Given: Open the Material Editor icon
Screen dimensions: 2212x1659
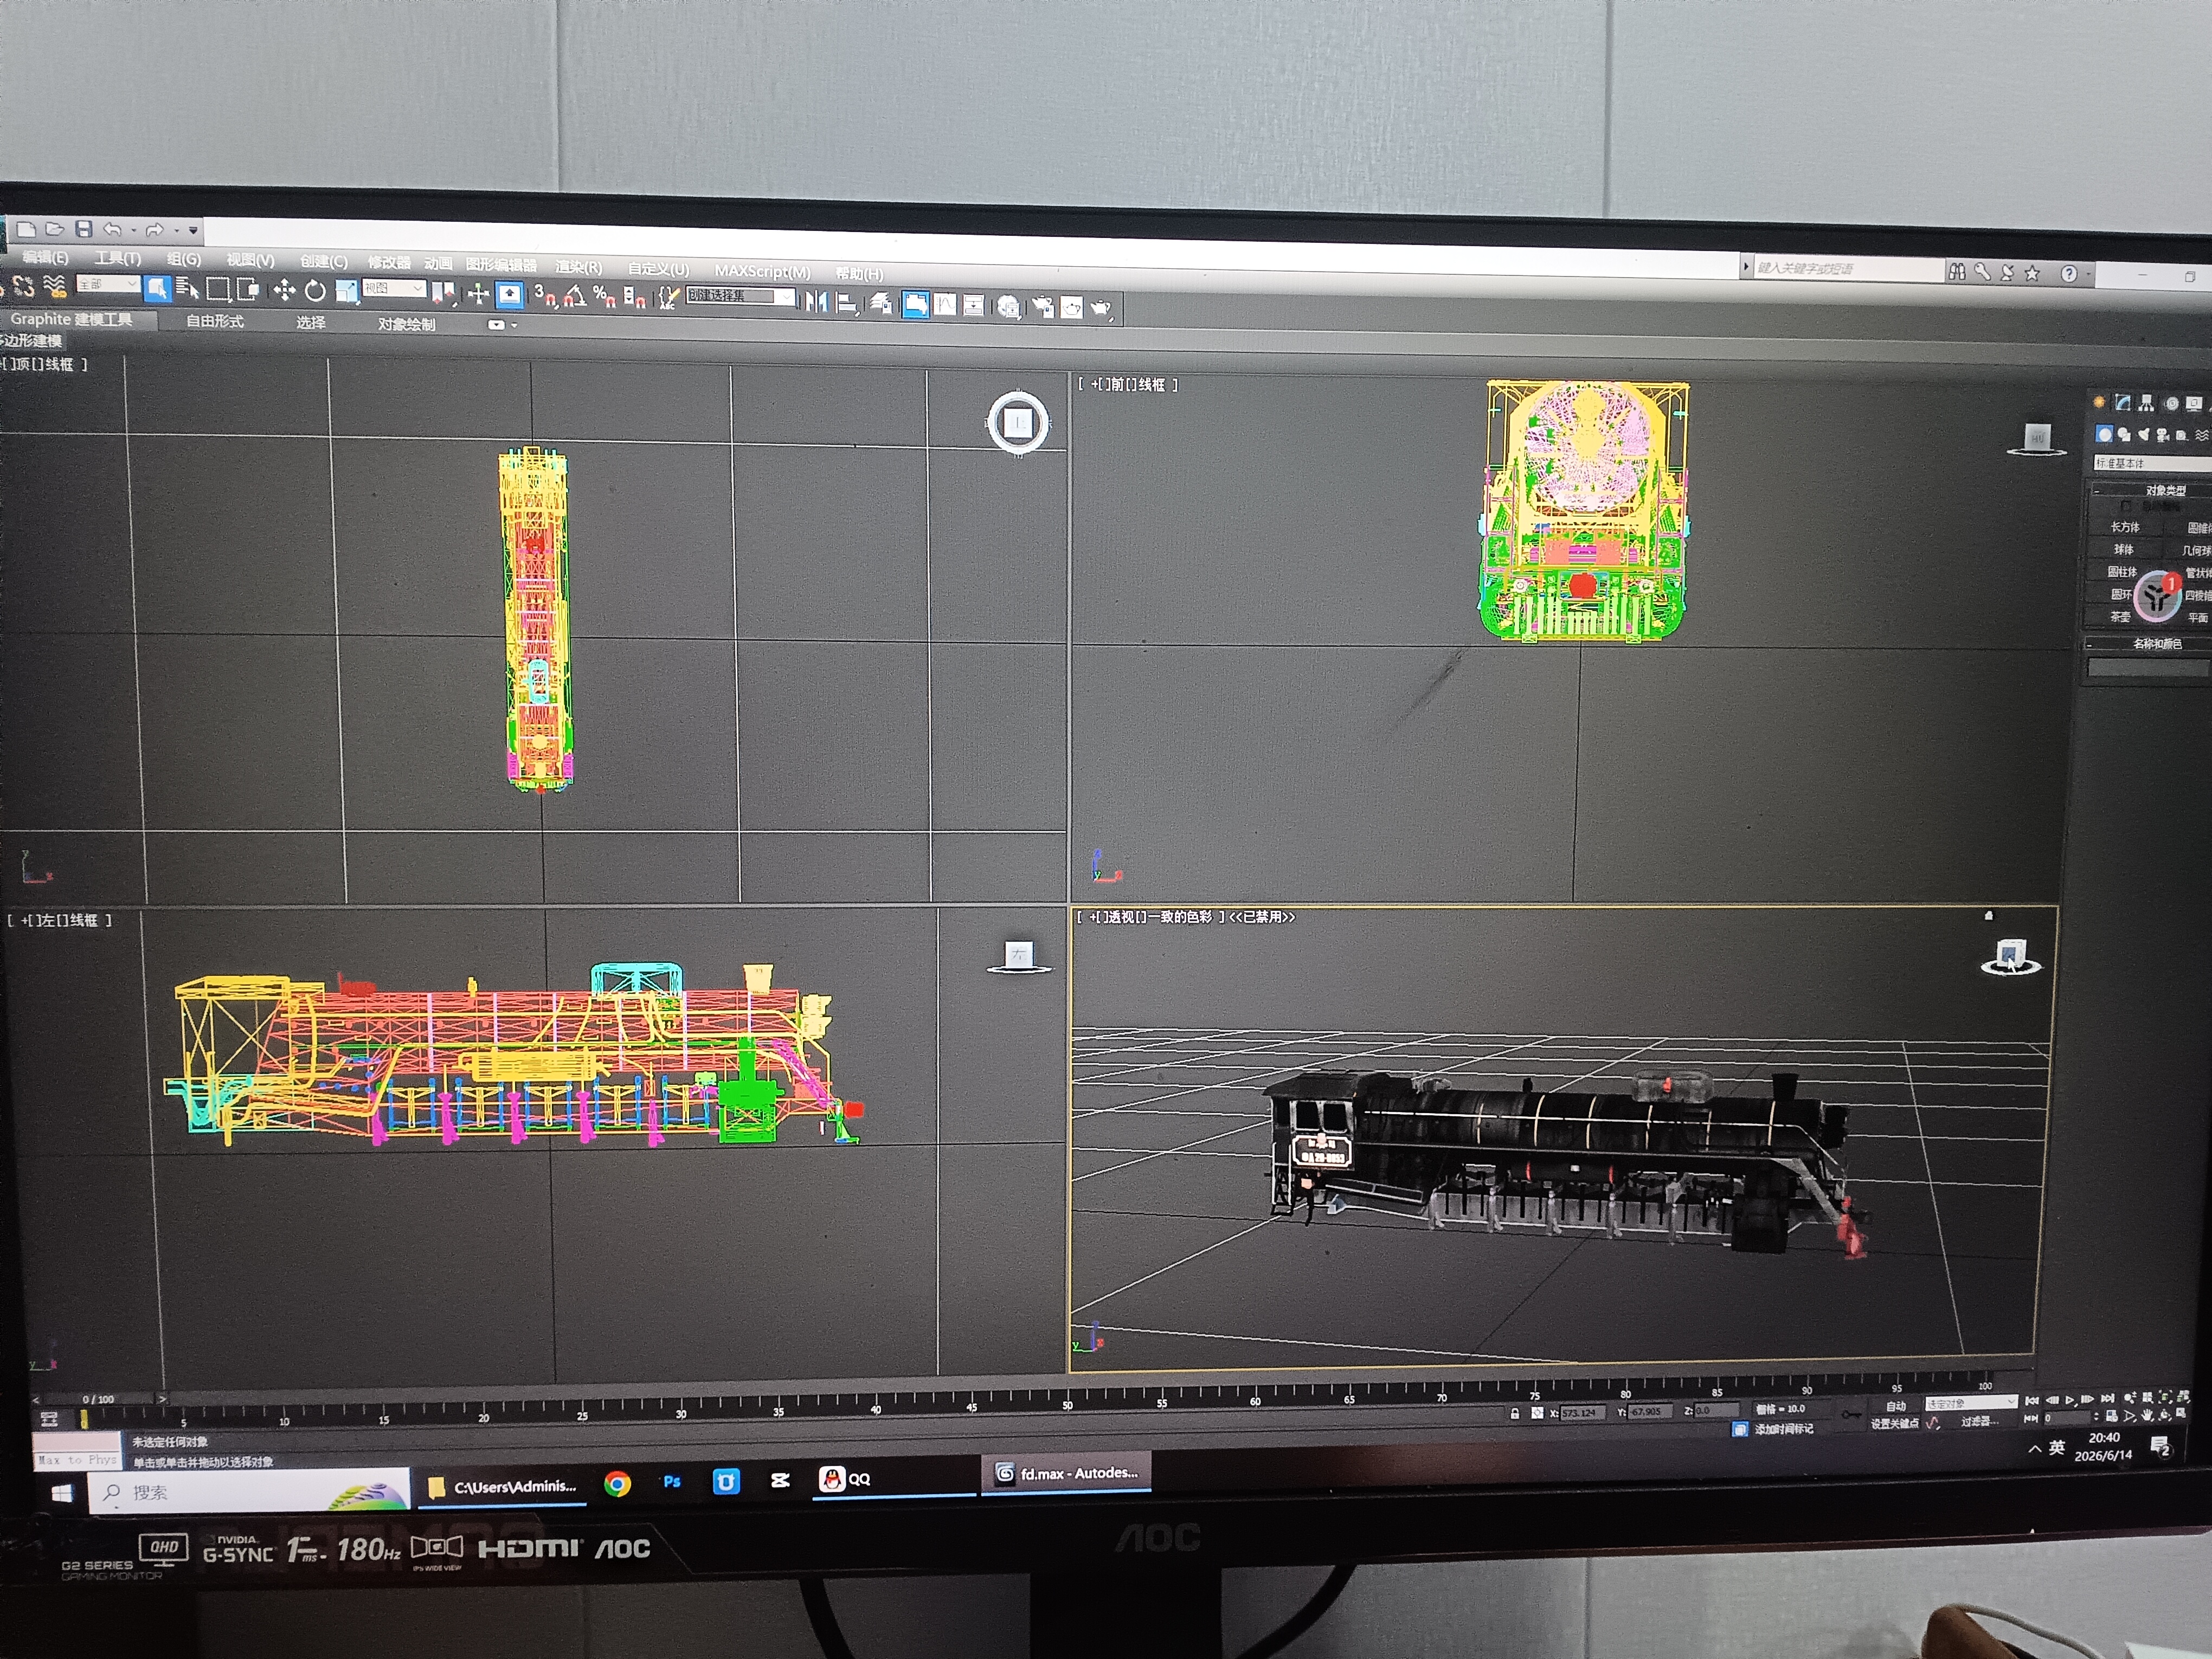Looking at the screenshot, I should point(1008,306).
